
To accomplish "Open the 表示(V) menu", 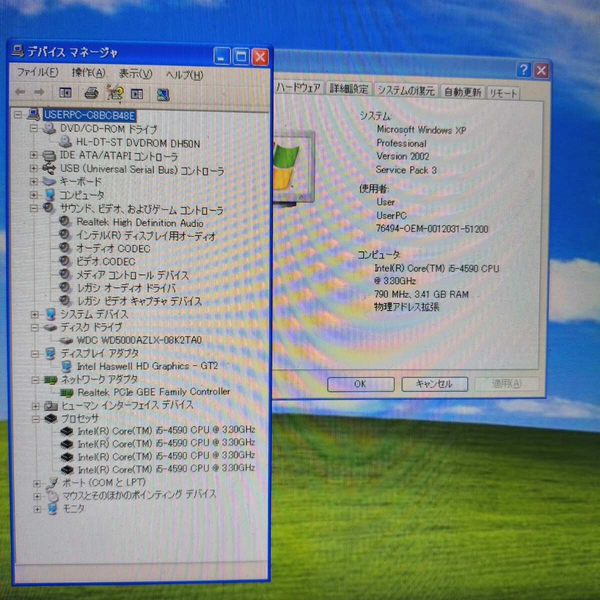I will click(135, 74).
